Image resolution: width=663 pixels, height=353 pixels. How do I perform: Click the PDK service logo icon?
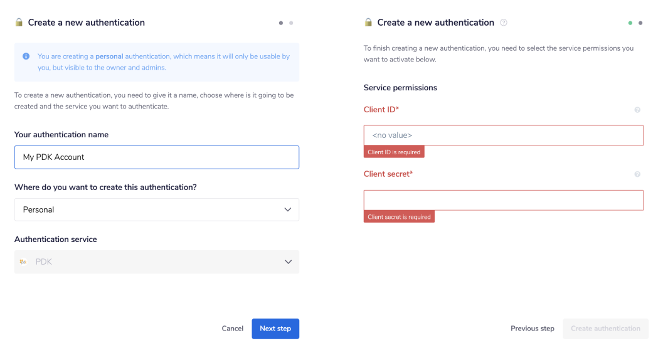(x=23, y=262)
